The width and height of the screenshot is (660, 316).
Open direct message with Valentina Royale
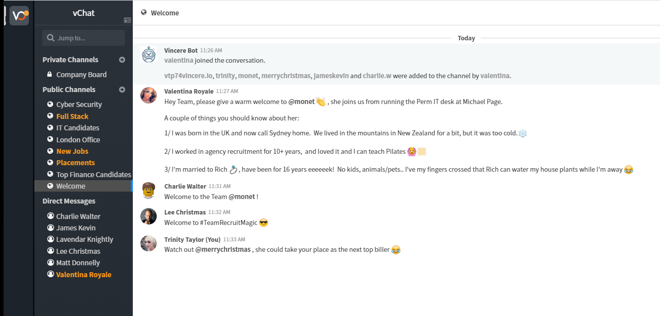pos(83,275)
